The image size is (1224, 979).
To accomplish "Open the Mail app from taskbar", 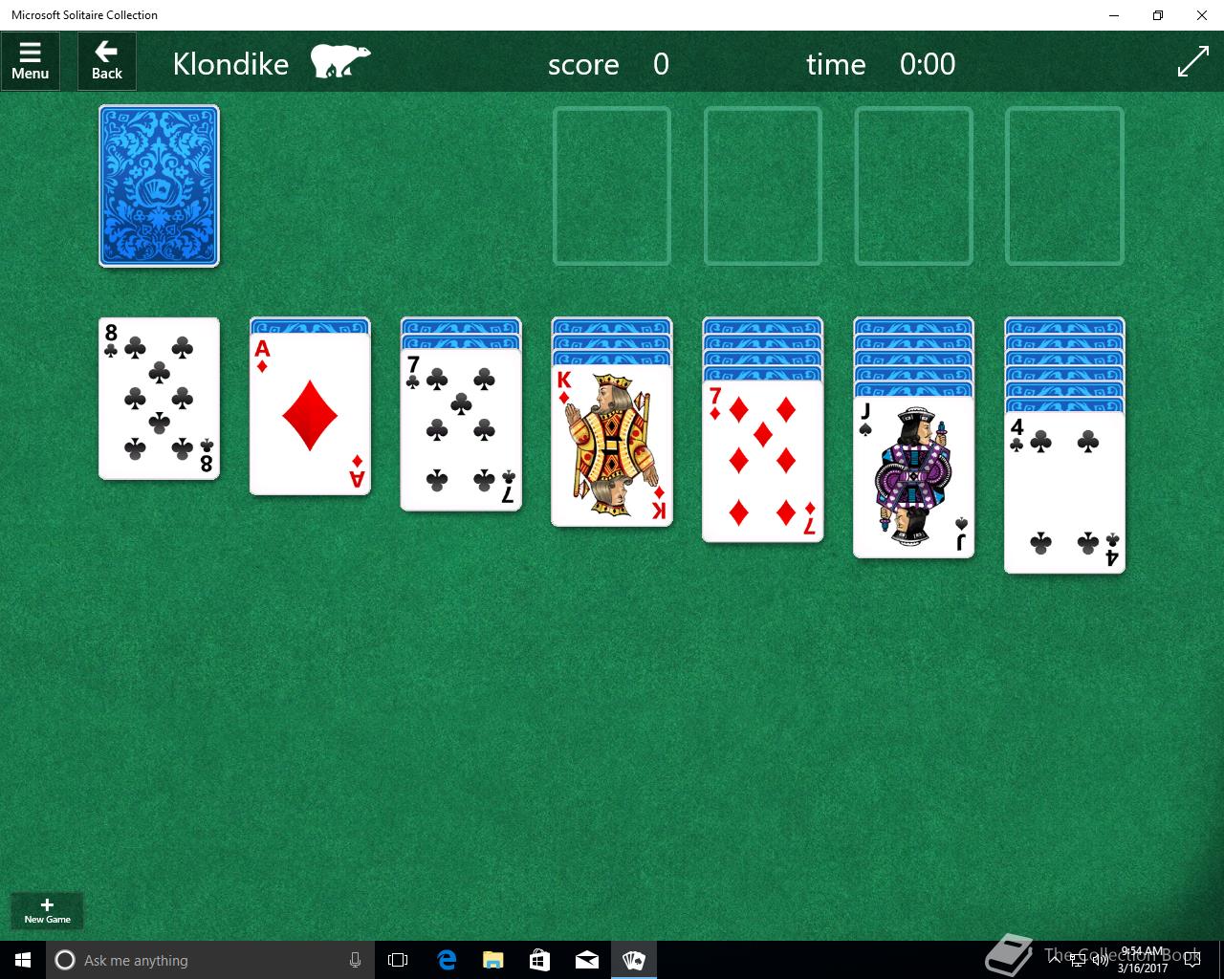I will (587, 960).
